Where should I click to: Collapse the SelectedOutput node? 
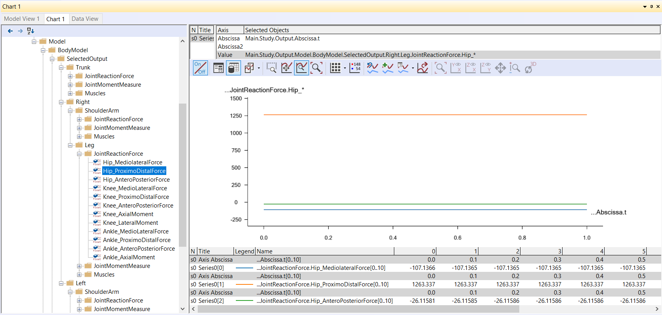(52, 59)
